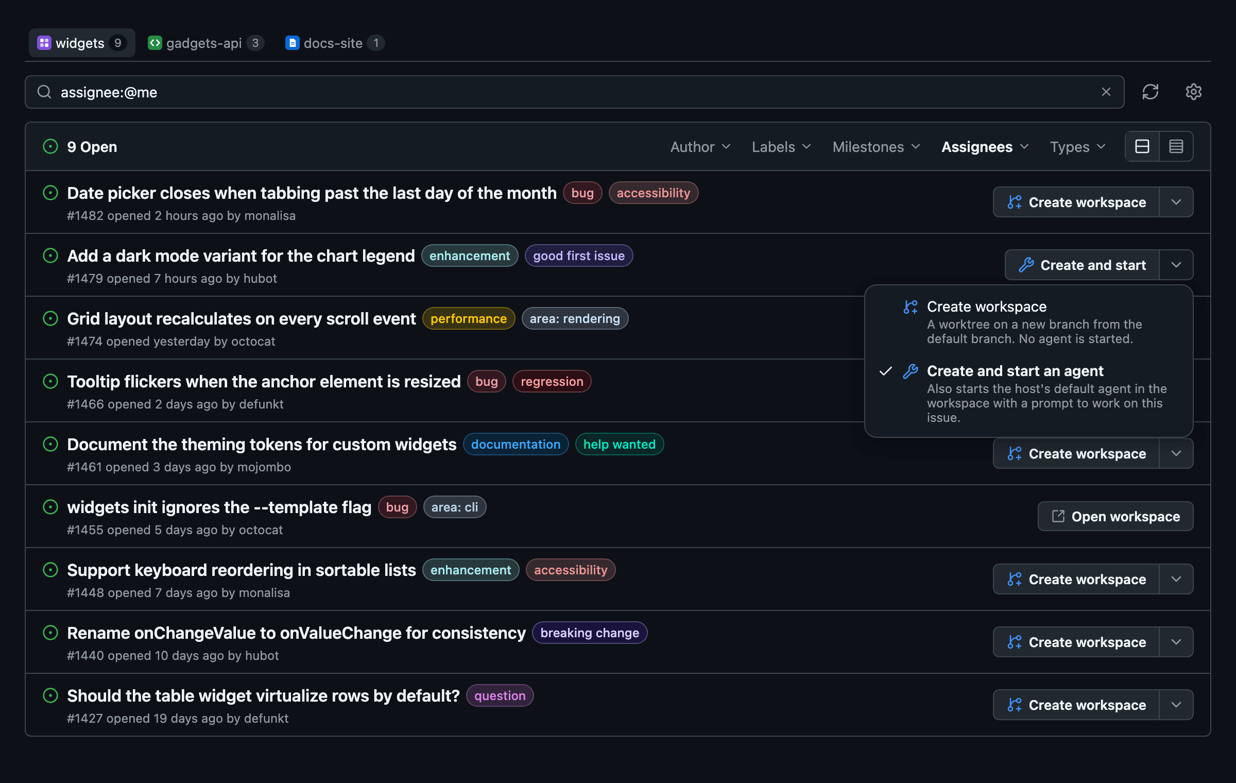Open Document the theming tokens issue title

[x=262, y=445]
